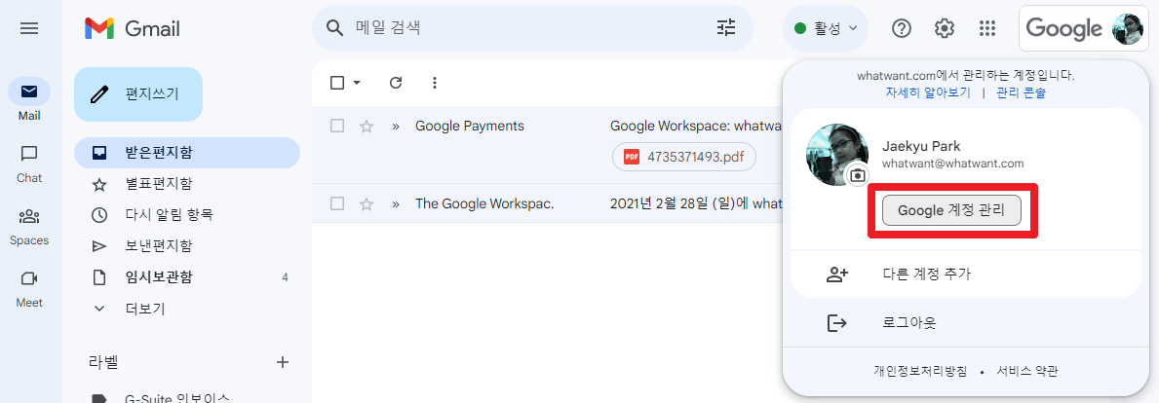1159x403 pixels.
Task: Open the Help question mark icon
Action: pos(902,28)
